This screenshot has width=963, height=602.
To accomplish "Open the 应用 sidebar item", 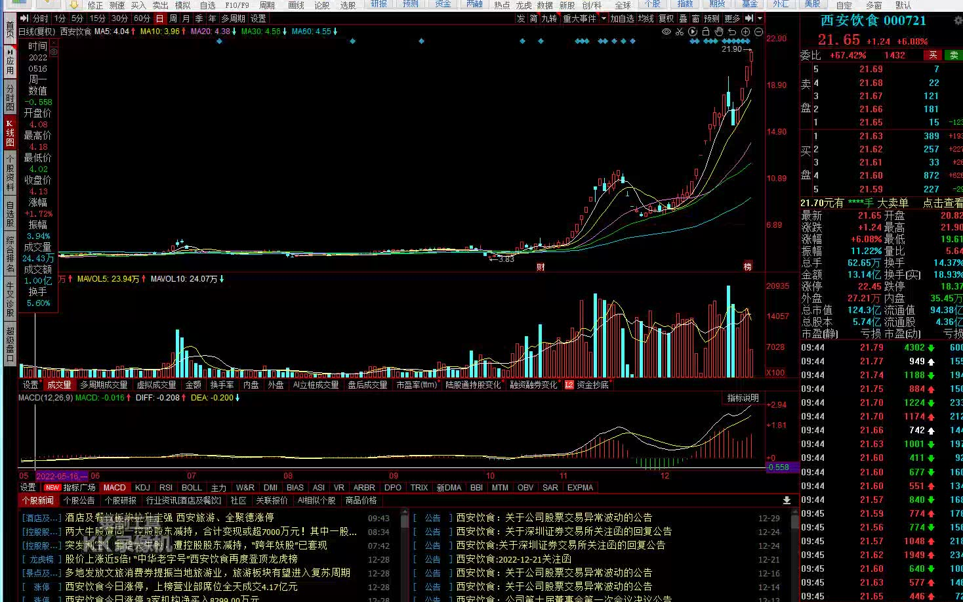I will click(x=10, y=60).
